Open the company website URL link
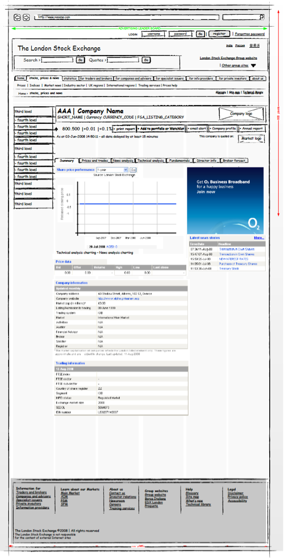 (119, 298)
